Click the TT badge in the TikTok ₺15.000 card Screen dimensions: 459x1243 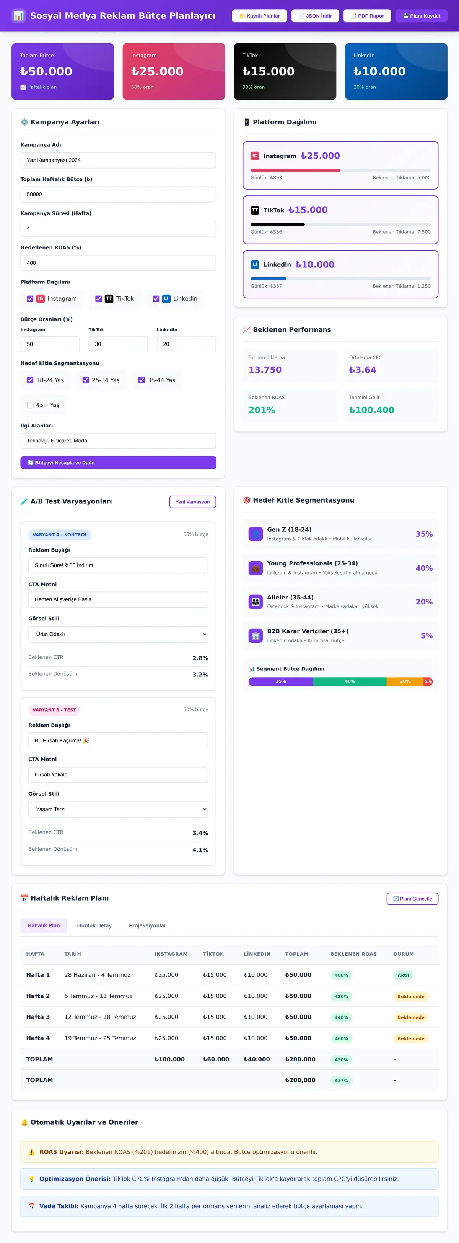[x=255, y=210]
